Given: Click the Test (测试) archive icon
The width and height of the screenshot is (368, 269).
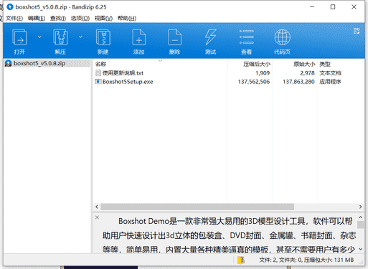Looking at the screenshot, I should point(211,37).
